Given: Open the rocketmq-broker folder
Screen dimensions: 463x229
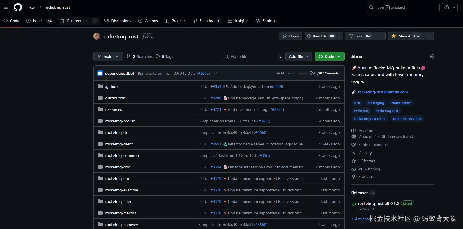Looking at the screenshot, I should (x=120, y=121).
